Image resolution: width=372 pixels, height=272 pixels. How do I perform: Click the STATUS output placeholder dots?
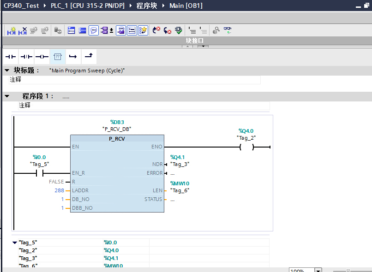173,200
